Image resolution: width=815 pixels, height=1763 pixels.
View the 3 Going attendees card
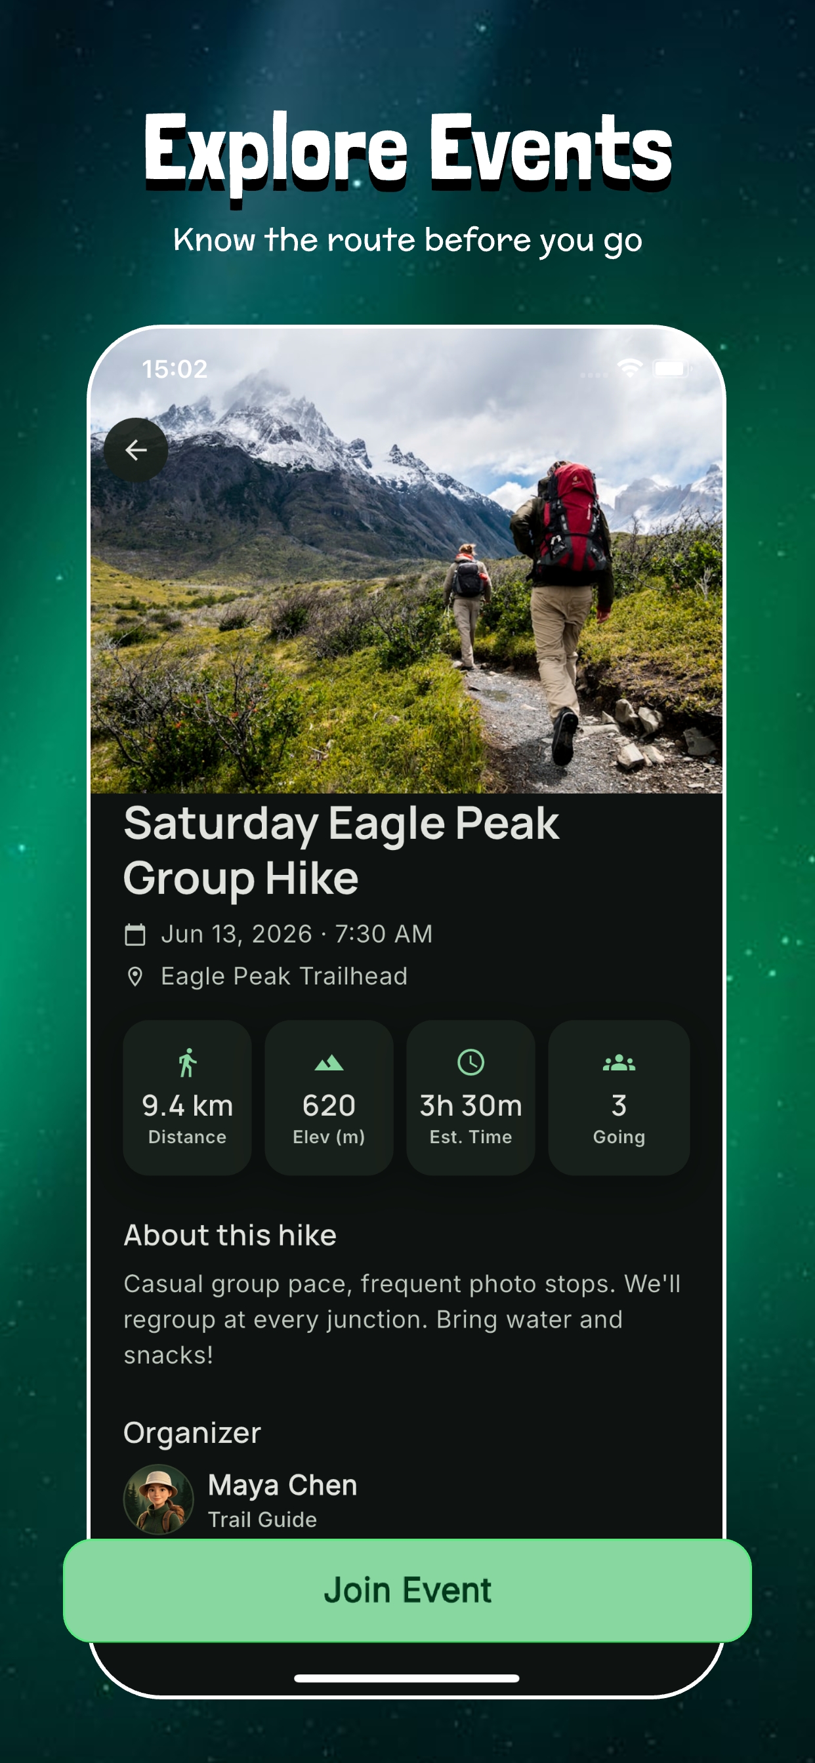point(618,1098)
